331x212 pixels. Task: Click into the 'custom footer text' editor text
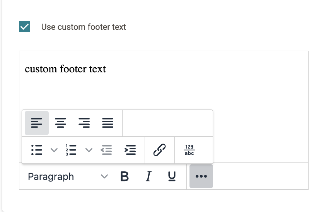pyautogui.click(x=65, y=69)
